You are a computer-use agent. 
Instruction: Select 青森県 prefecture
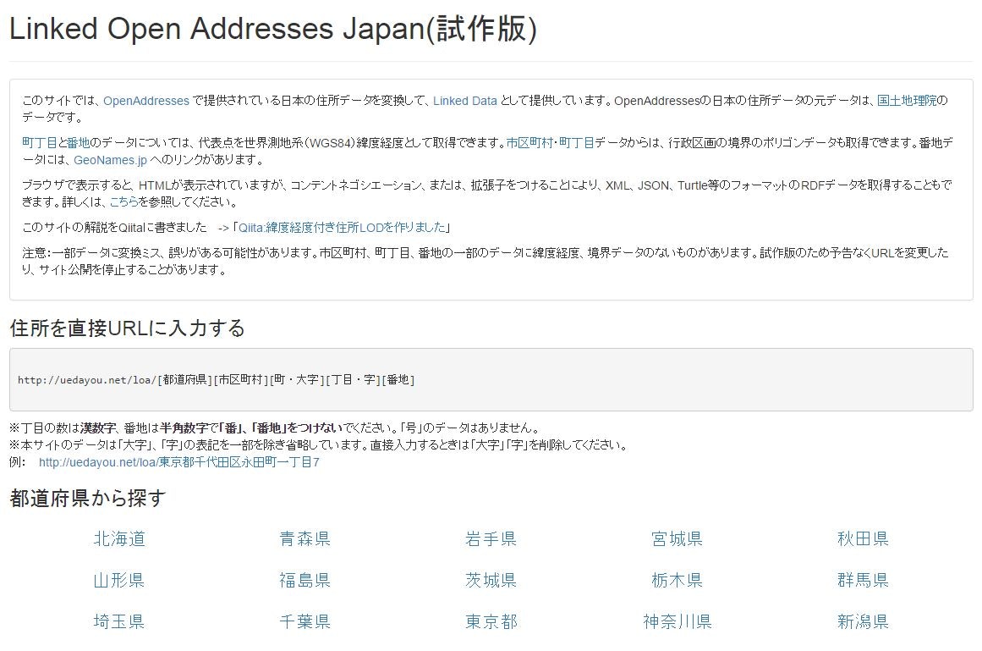[x=305, y=539]
